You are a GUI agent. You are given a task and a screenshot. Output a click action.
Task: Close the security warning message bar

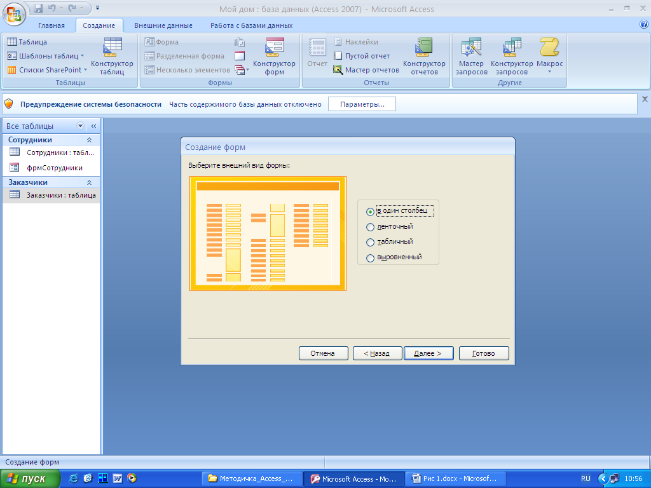pyautogui.click(x=645, y=98)
